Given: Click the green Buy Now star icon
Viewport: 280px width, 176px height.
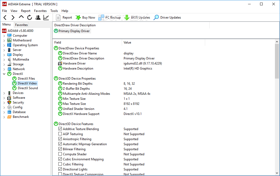Looking at the screenshot, I should click(78, 18).
